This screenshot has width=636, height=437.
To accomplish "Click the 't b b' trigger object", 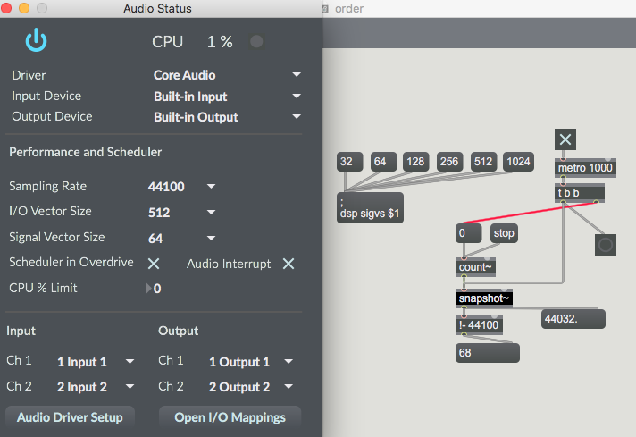I will coord(580,193).
